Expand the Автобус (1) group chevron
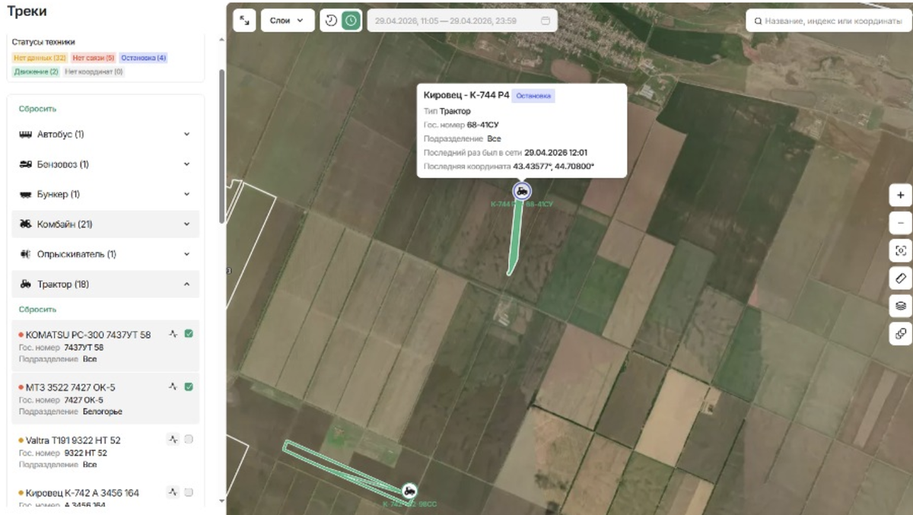Image resolution: width=913 pixels, height=515 pixels. tap(187, 134)
